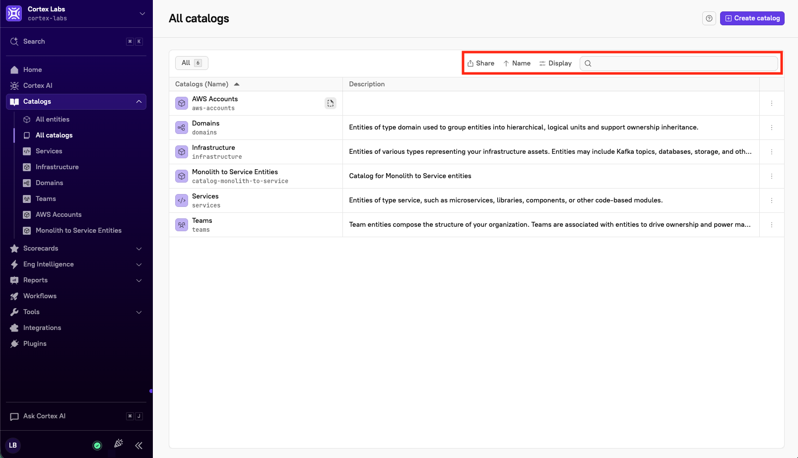Image resolution: width=798 pixels, height=458 pixels.
Task: Click the icon in the AWS Accounts row
Action: coord(331,103)
